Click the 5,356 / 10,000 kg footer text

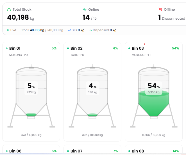154,135
